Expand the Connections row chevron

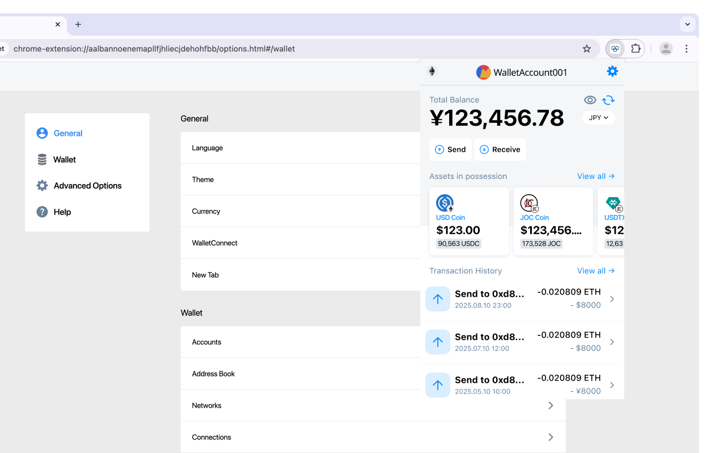tap(550, 437)
